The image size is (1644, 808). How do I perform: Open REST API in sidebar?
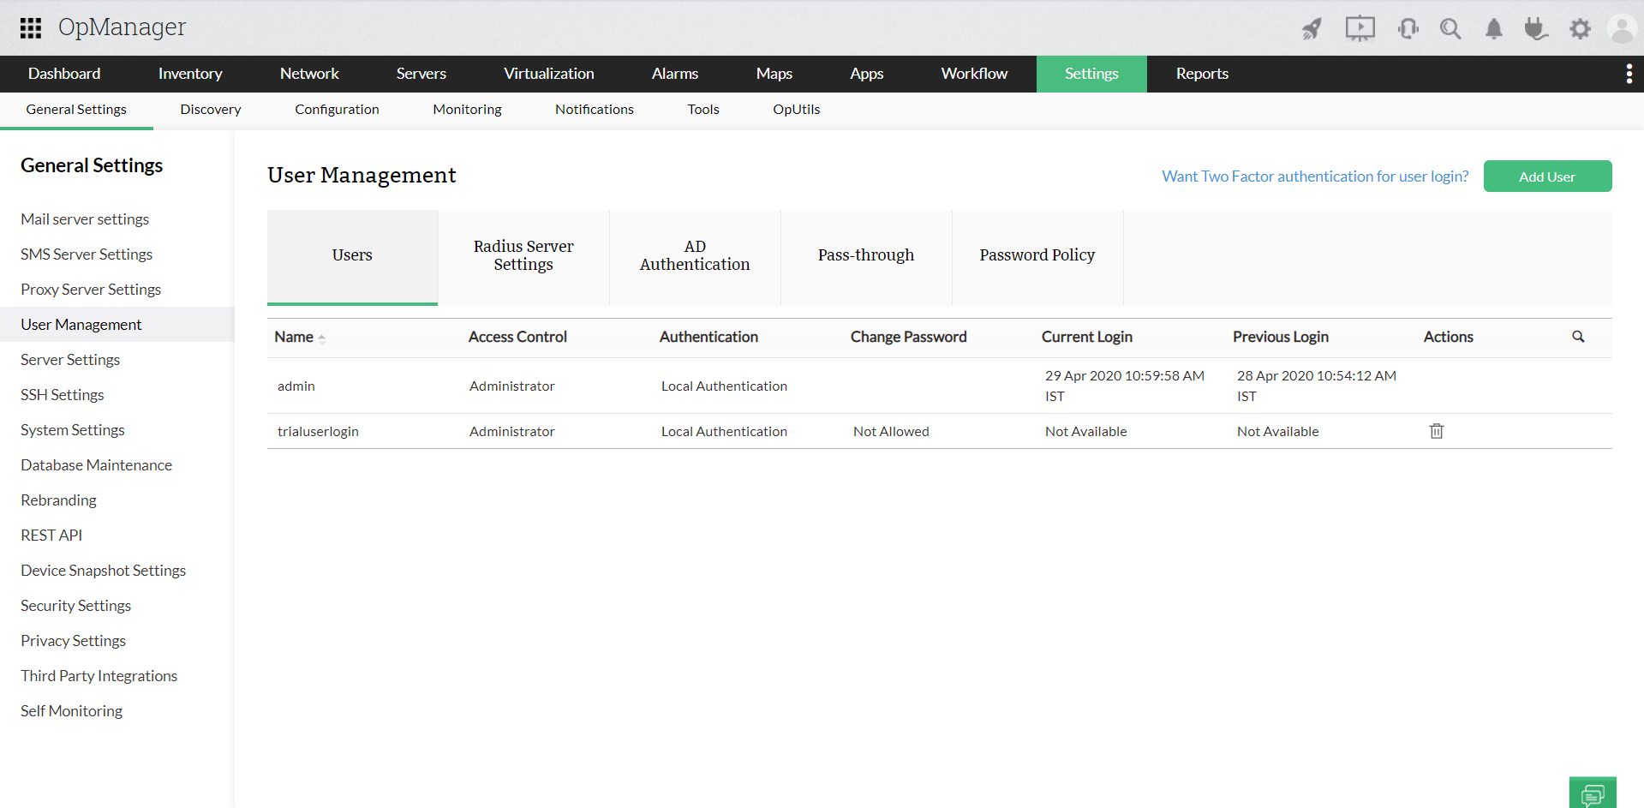pos(51,536)
